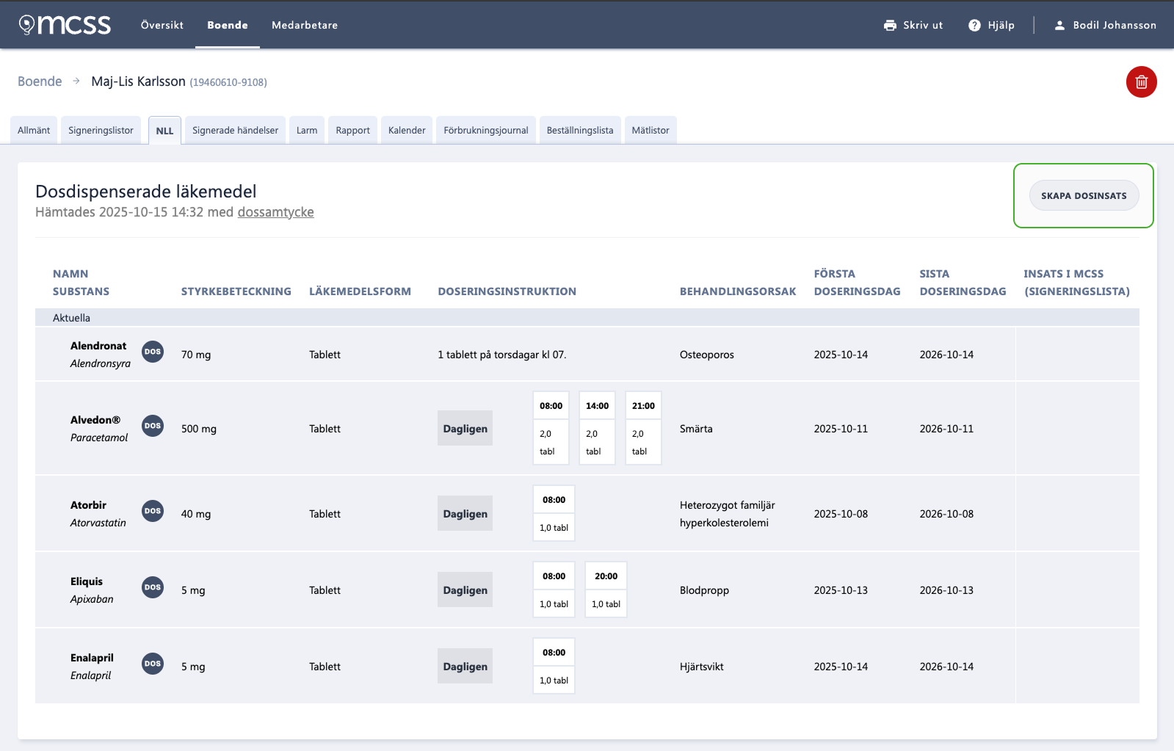Viewport: 1174px width, 751px height.
Task: Open Hjälp question mark icon
Action: click(x=974, y=25)
